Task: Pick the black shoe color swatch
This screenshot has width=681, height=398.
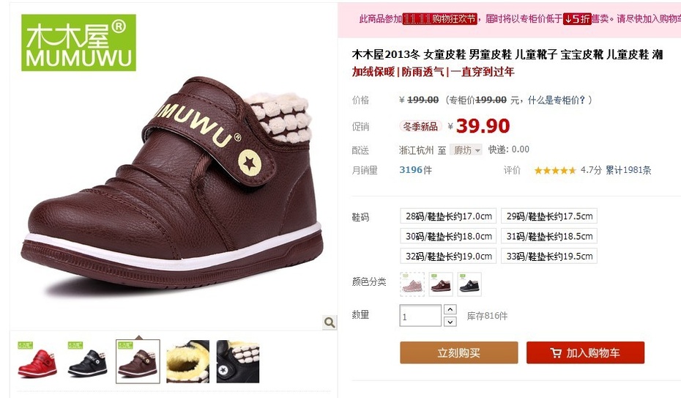Action: click(x=469, y=284)
